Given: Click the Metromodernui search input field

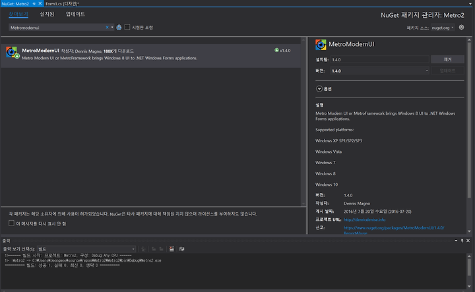Looking at the screenshot, I should pos(57,28).
